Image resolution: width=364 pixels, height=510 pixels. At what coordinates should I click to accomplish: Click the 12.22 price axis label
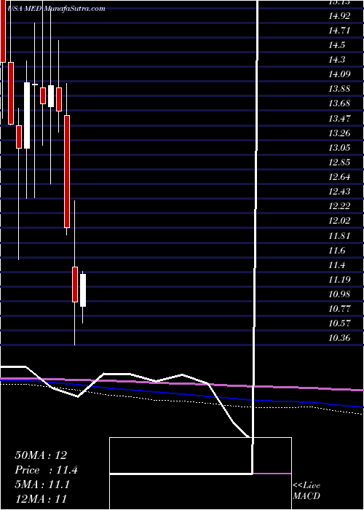(340, 206)
